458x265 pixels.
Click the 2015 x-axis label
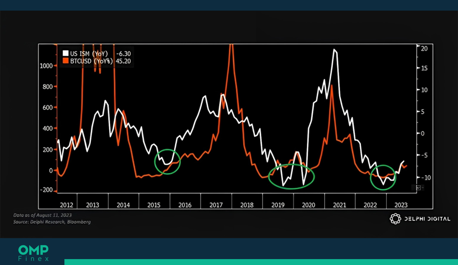click(x=154, y=205)
